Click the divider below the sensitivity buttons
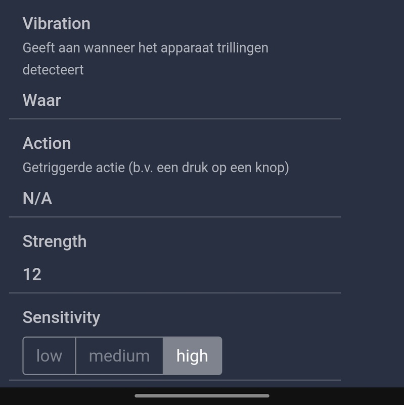This screenshot has height=405, width=404. point(175,380)
